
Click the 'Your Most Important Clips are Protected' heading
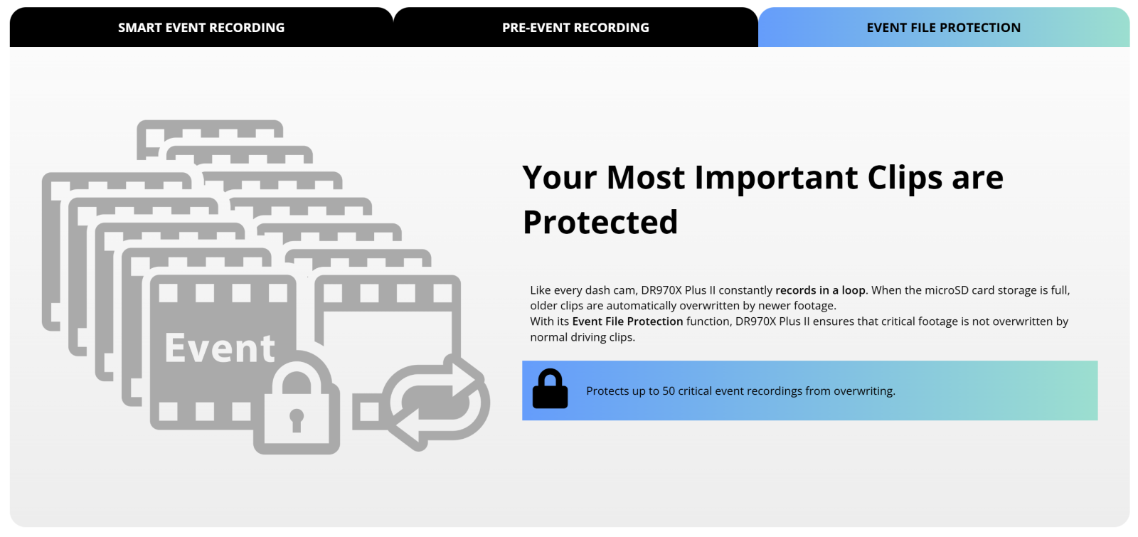click(763, 200)
